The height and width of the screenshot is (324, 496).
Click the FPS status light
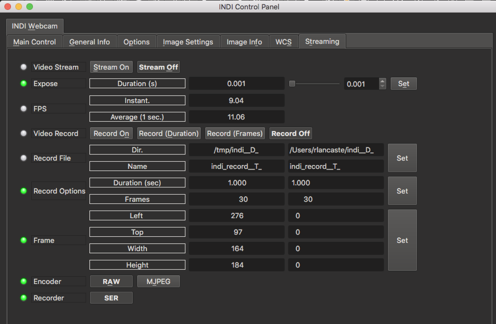coord(24,109)
